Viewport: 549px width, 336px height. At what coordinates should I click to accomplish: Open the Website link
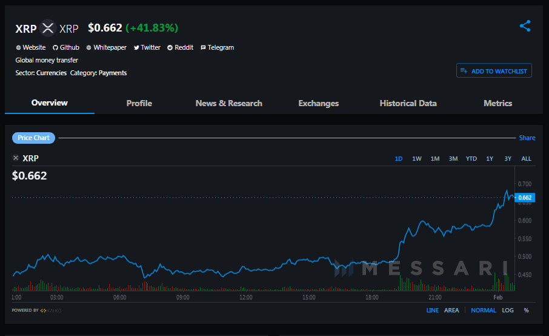(30, 47)
